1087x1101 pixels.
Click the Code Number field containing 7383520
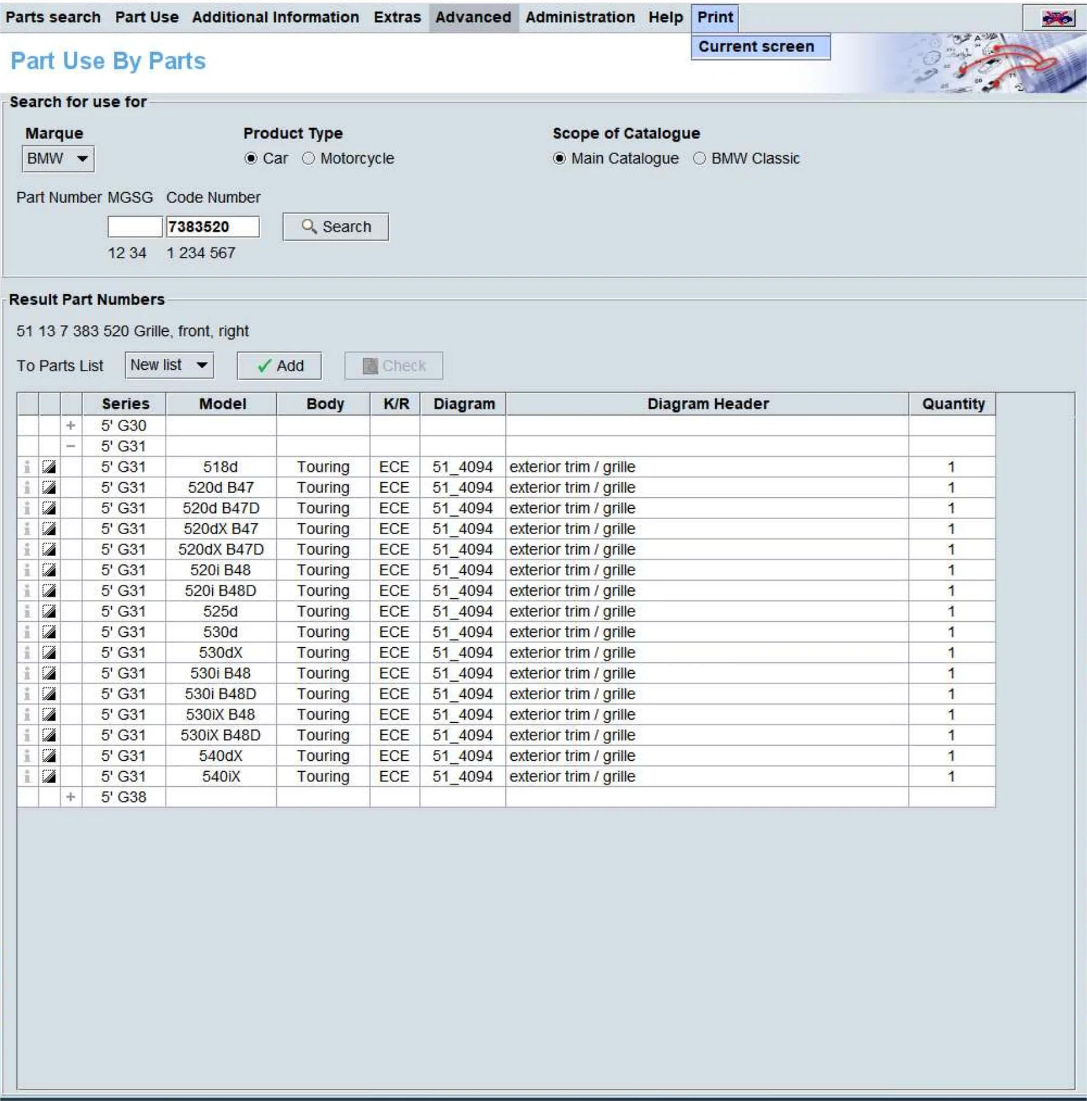[213, 227]
